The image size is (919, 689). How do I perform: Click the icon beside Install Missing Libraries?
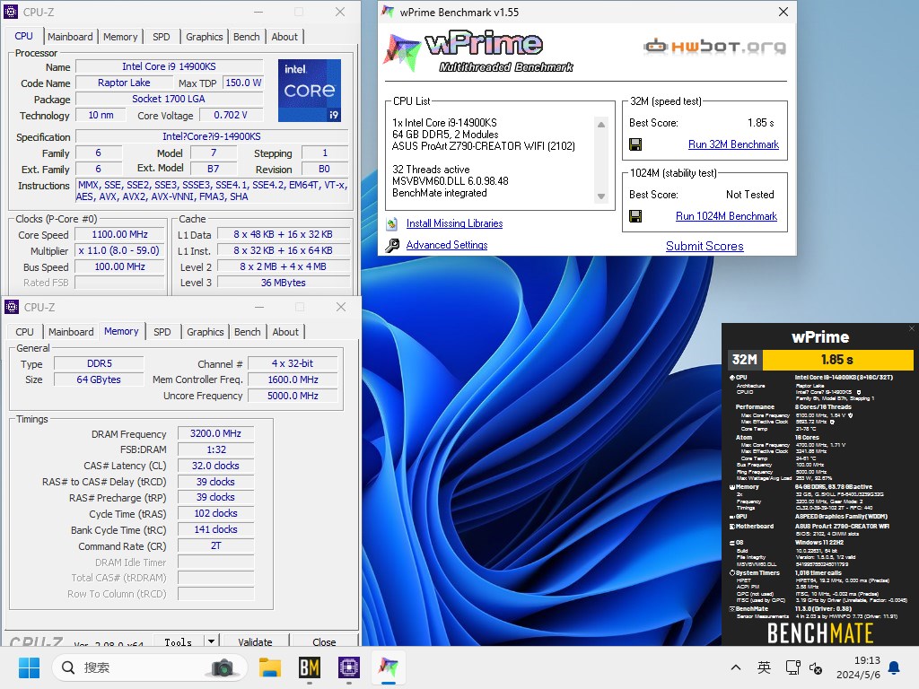[x=392, y=223]
